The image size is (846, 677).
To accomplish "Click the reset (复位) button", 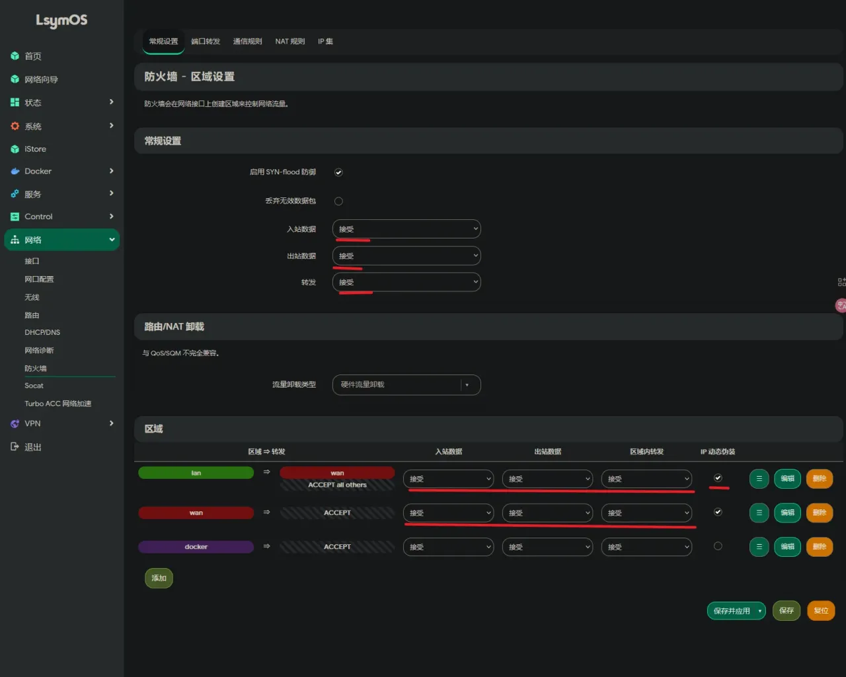I will 821,611.
